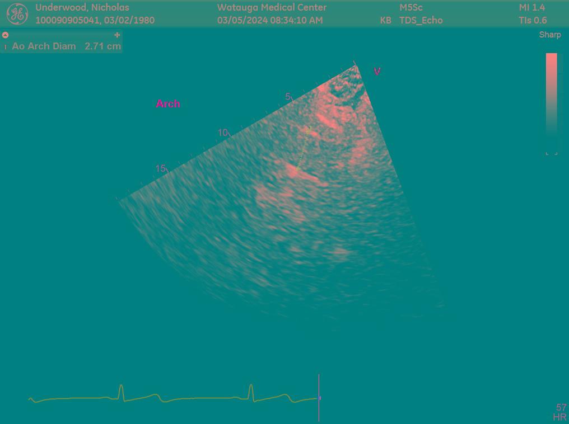Select the Arch annotation label
The width and height of the screenshot is (569, 424).
pyautogui.click(x=168, y=104)
